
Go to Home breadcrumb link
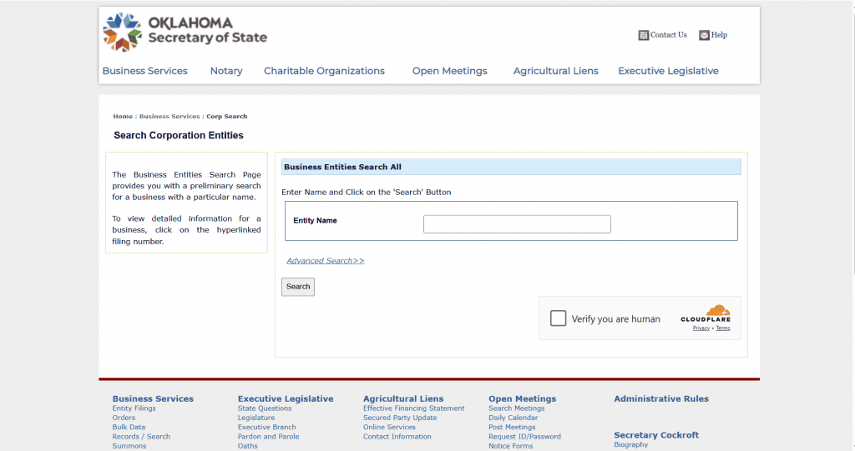point(123,117)
